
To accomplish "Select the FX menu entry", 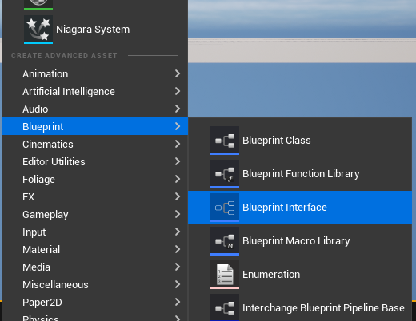I will pos(94,196).
